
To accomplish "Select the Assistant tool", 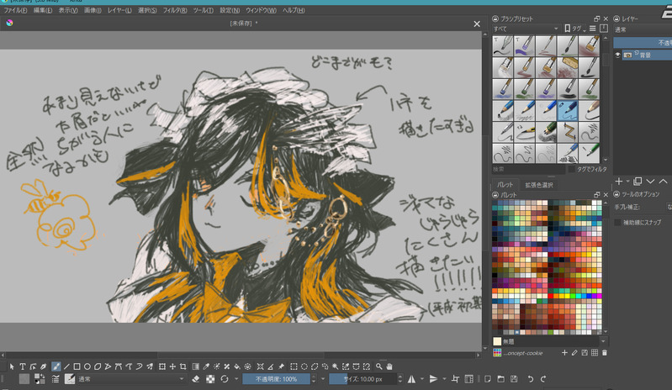I will click(x=260, y=366).
